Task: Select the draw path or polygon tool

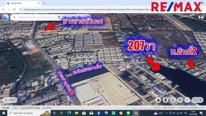Action: (65, 17)
